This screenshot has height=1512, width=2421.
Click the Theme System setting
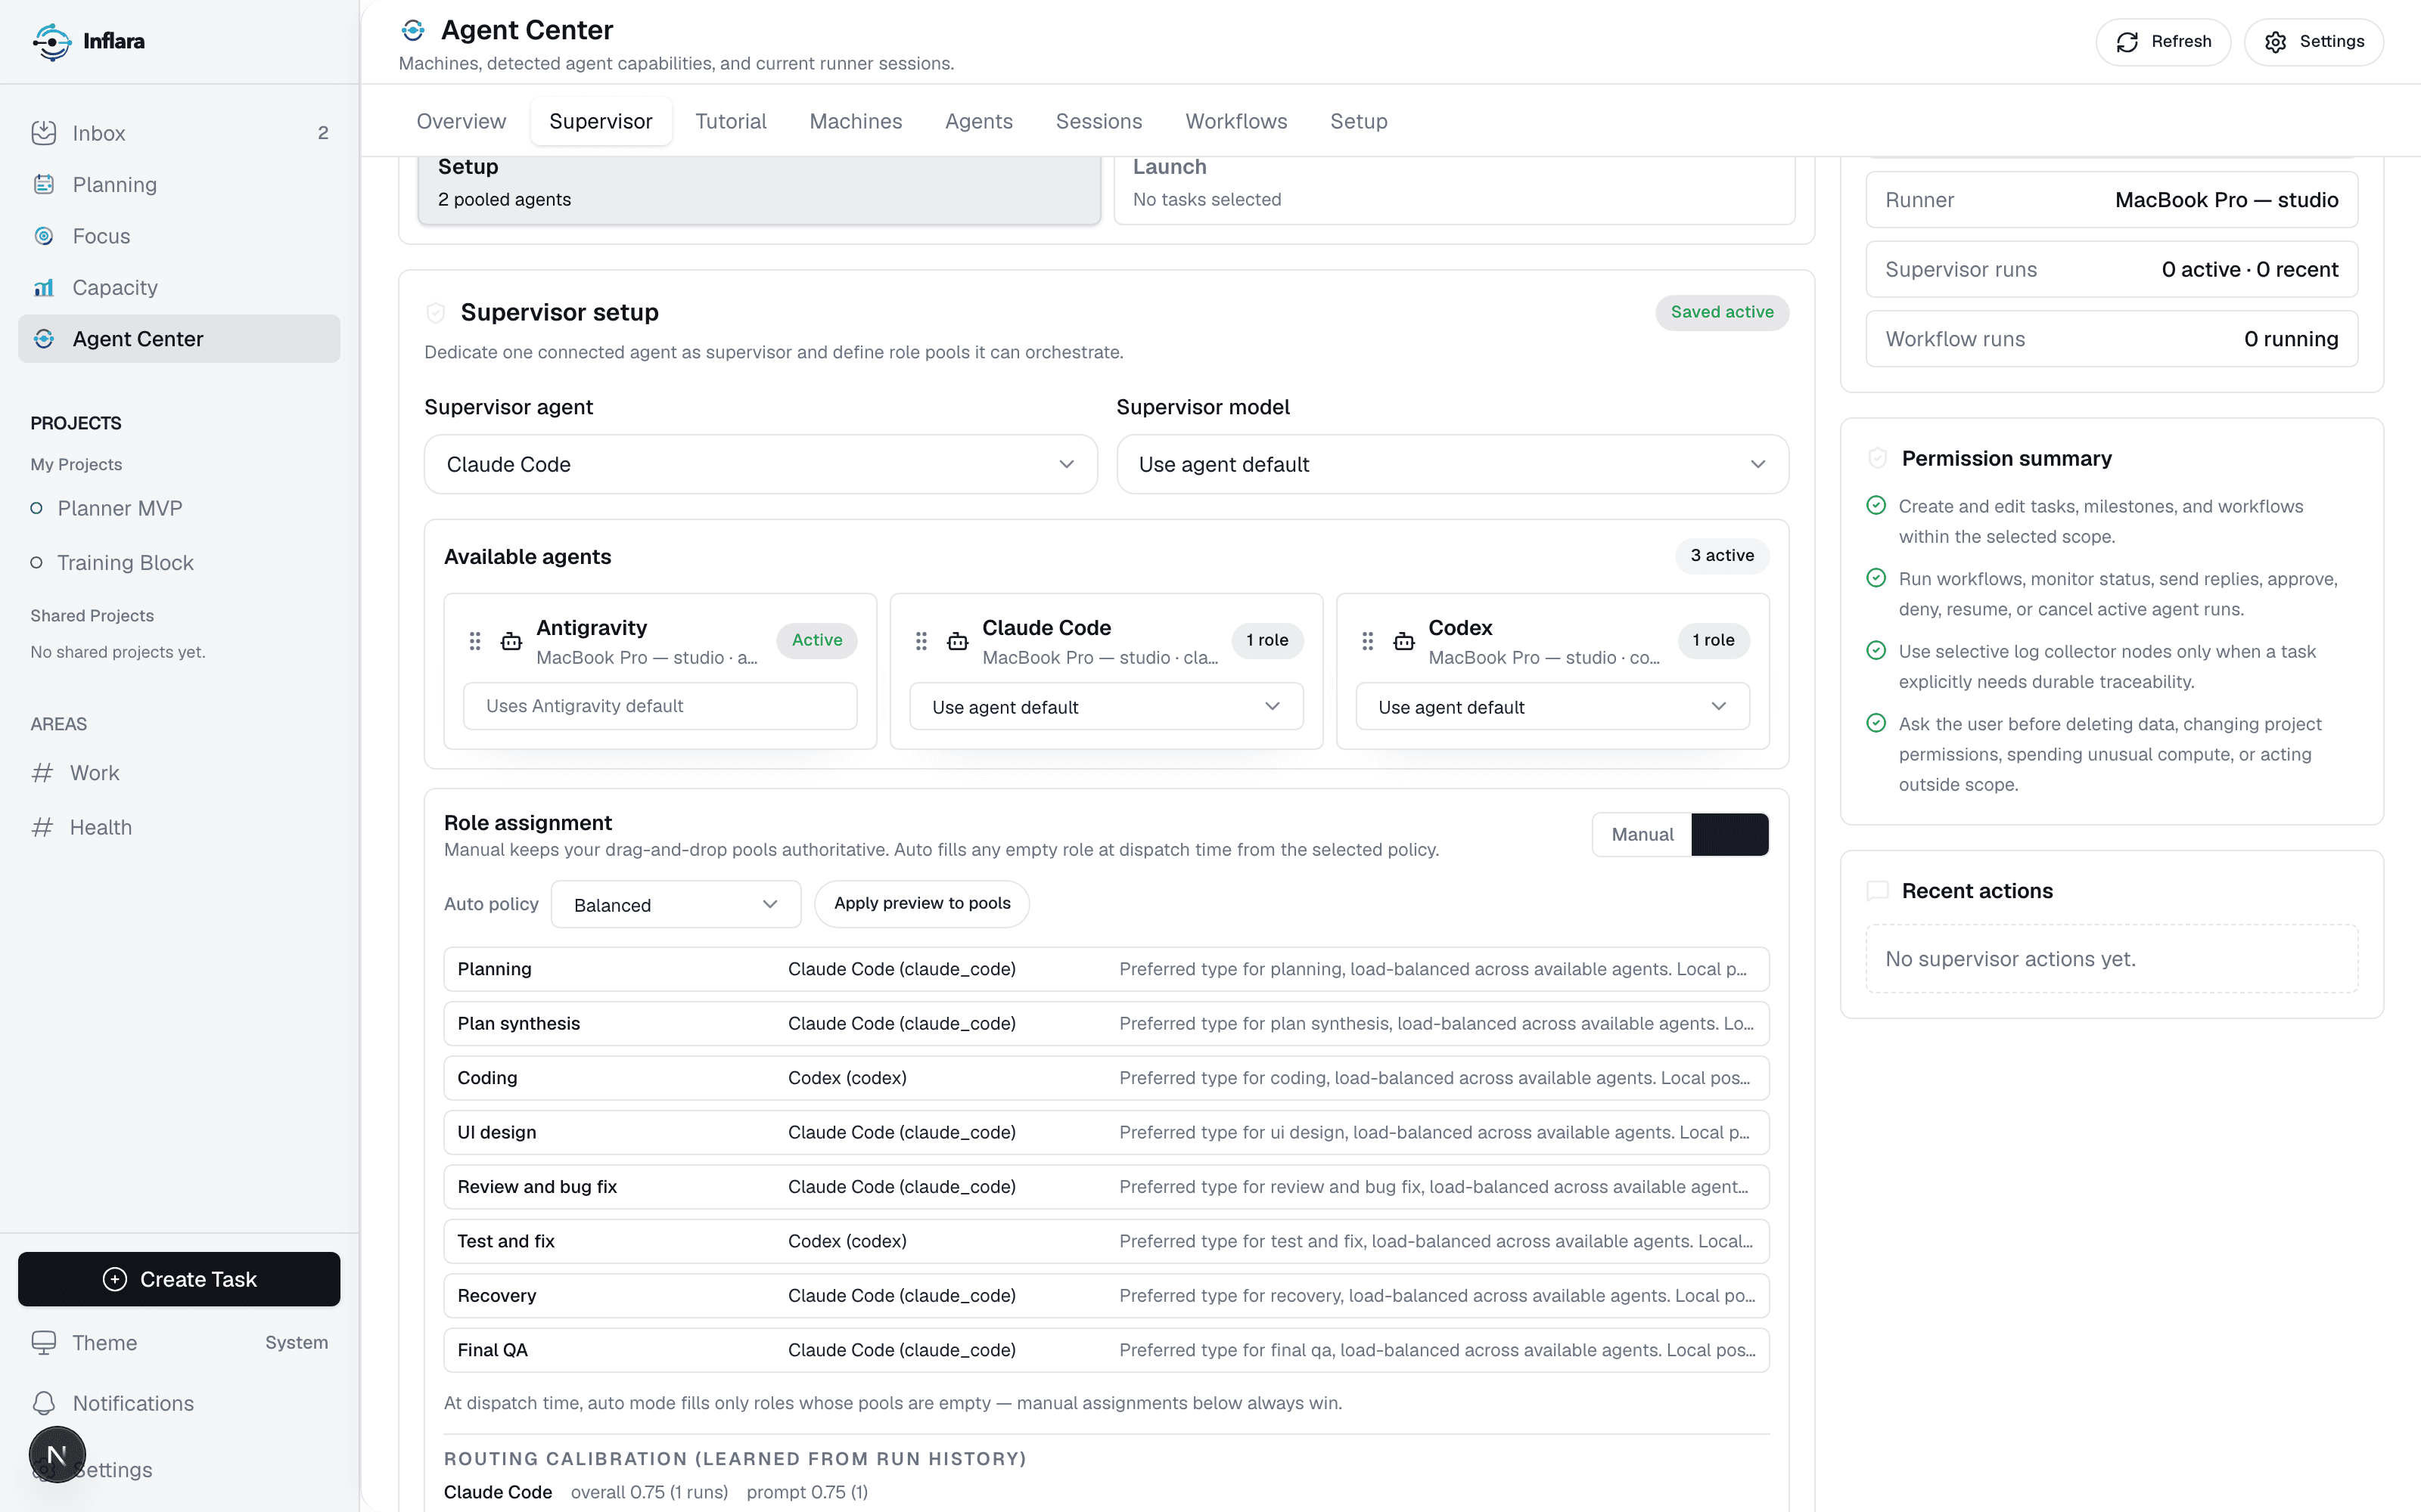(x=179, y=1342)
